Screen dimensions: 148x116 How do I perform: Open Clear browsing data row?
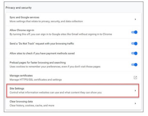point(73,103)
